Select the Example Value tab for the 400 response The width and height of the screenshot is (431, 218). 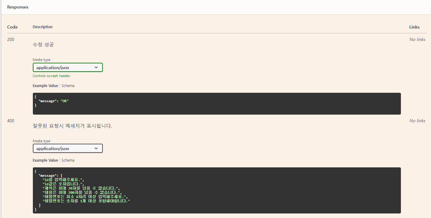pos(45,160)
